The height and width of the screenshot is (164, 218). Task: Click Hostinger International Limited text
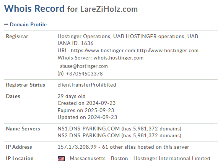[x=172, y=159]
